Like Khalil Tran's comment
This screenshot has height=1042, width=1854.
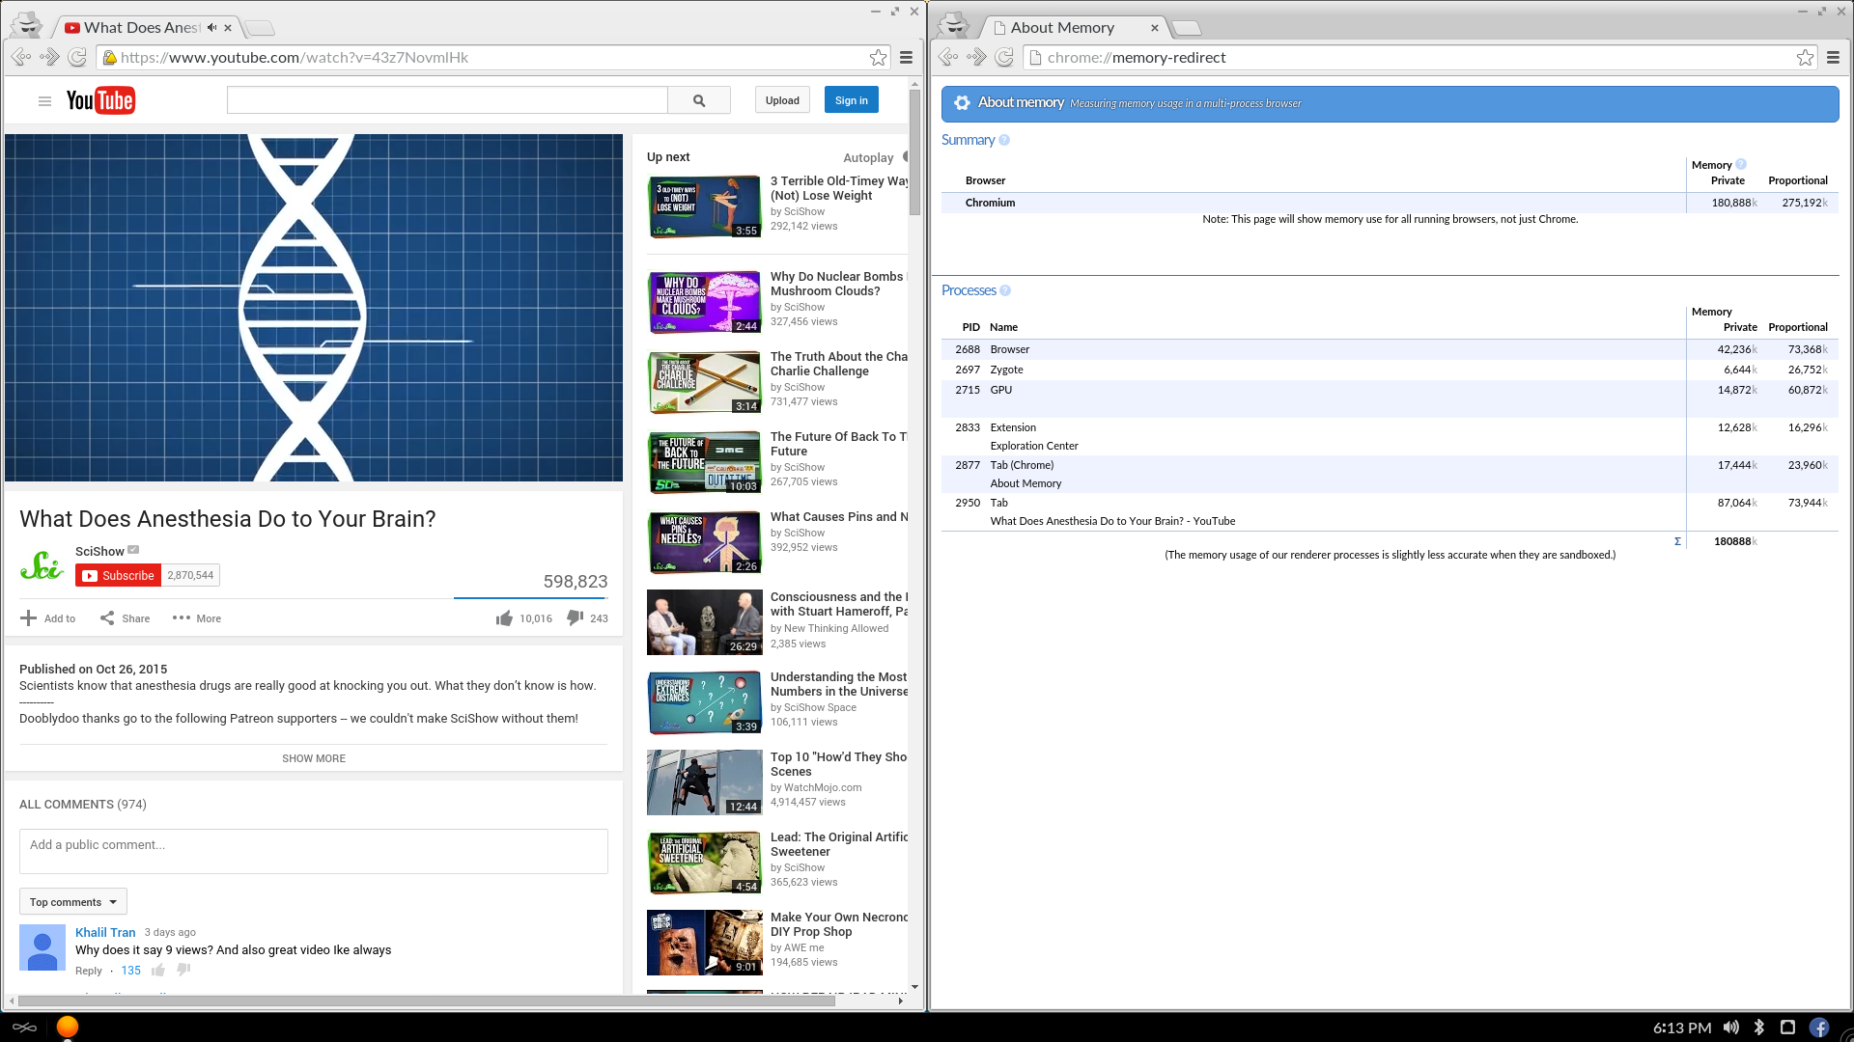(158, 971)
